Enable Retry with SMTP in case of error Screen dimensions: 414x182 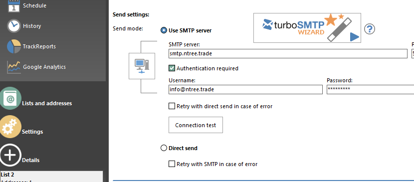[172, 164]
